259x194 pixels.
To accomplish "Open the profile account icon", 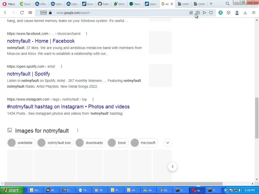I will coord(237,13).
